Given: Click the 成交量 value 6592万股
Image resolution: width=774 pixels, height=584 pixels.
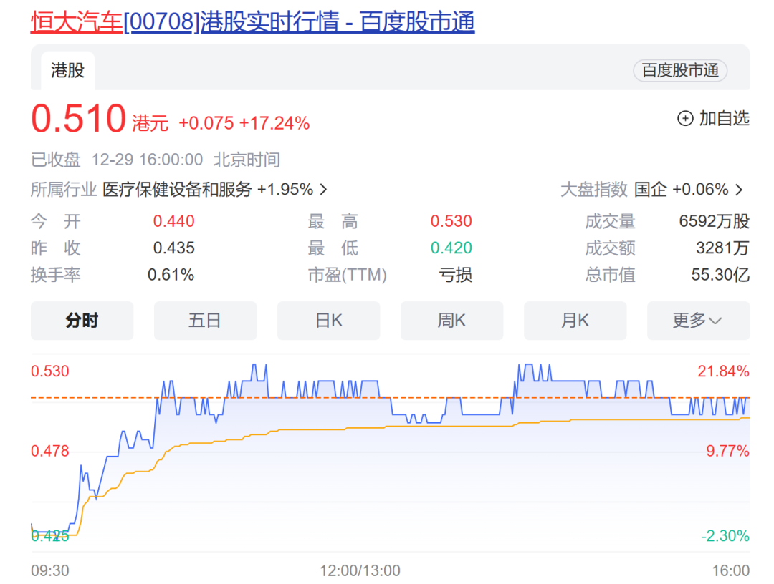Looking at the screenshot, I should pos(715,221).
